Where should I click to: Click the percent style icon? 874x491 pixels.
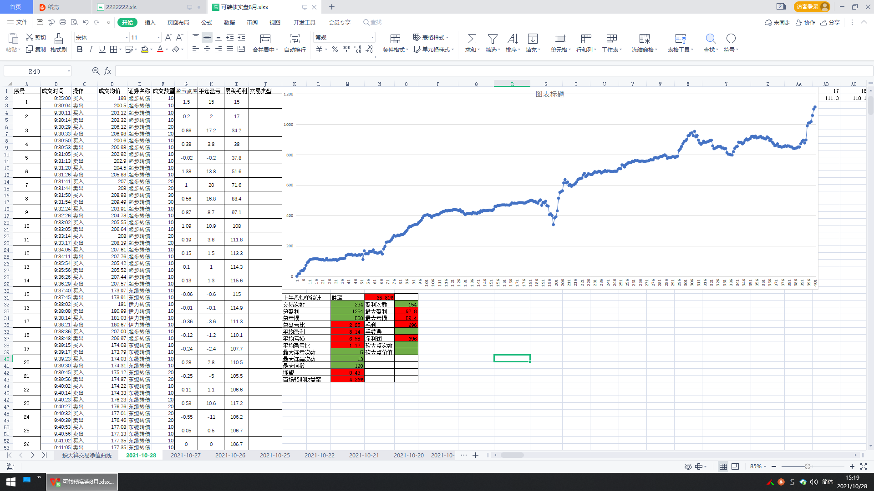point(335,49)
